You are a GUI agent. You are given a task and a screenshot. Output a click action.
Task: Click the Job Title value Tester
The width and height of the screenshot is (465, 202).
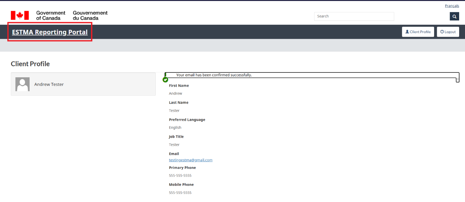pos(174,144)
